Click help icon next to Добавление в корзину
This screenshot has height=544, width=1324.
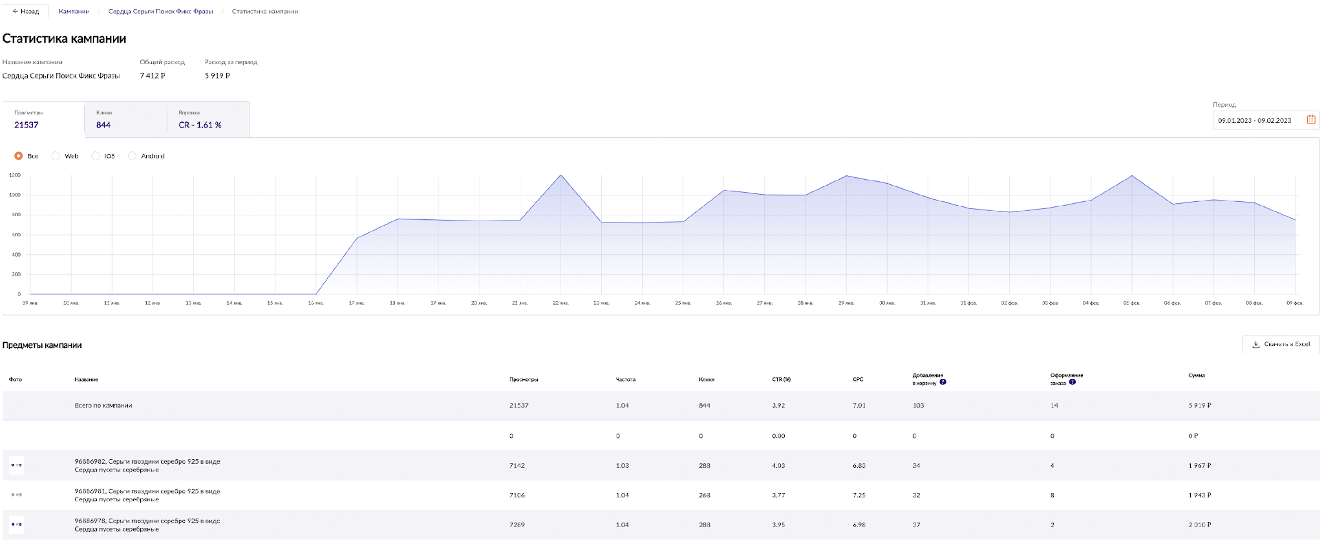943,382
